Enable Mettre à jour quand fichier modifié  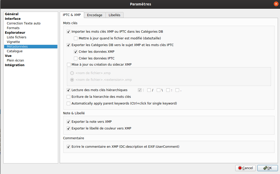pyautogui.click(x=76, y=38)
